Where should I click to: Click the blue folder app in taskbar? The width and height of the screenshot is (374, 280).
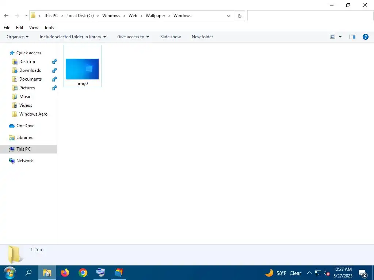(x=119, y=273)
